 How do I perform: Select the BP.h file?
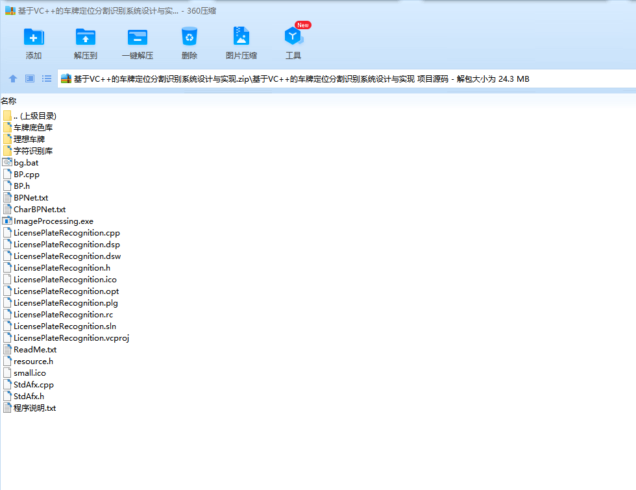point(16,186)
